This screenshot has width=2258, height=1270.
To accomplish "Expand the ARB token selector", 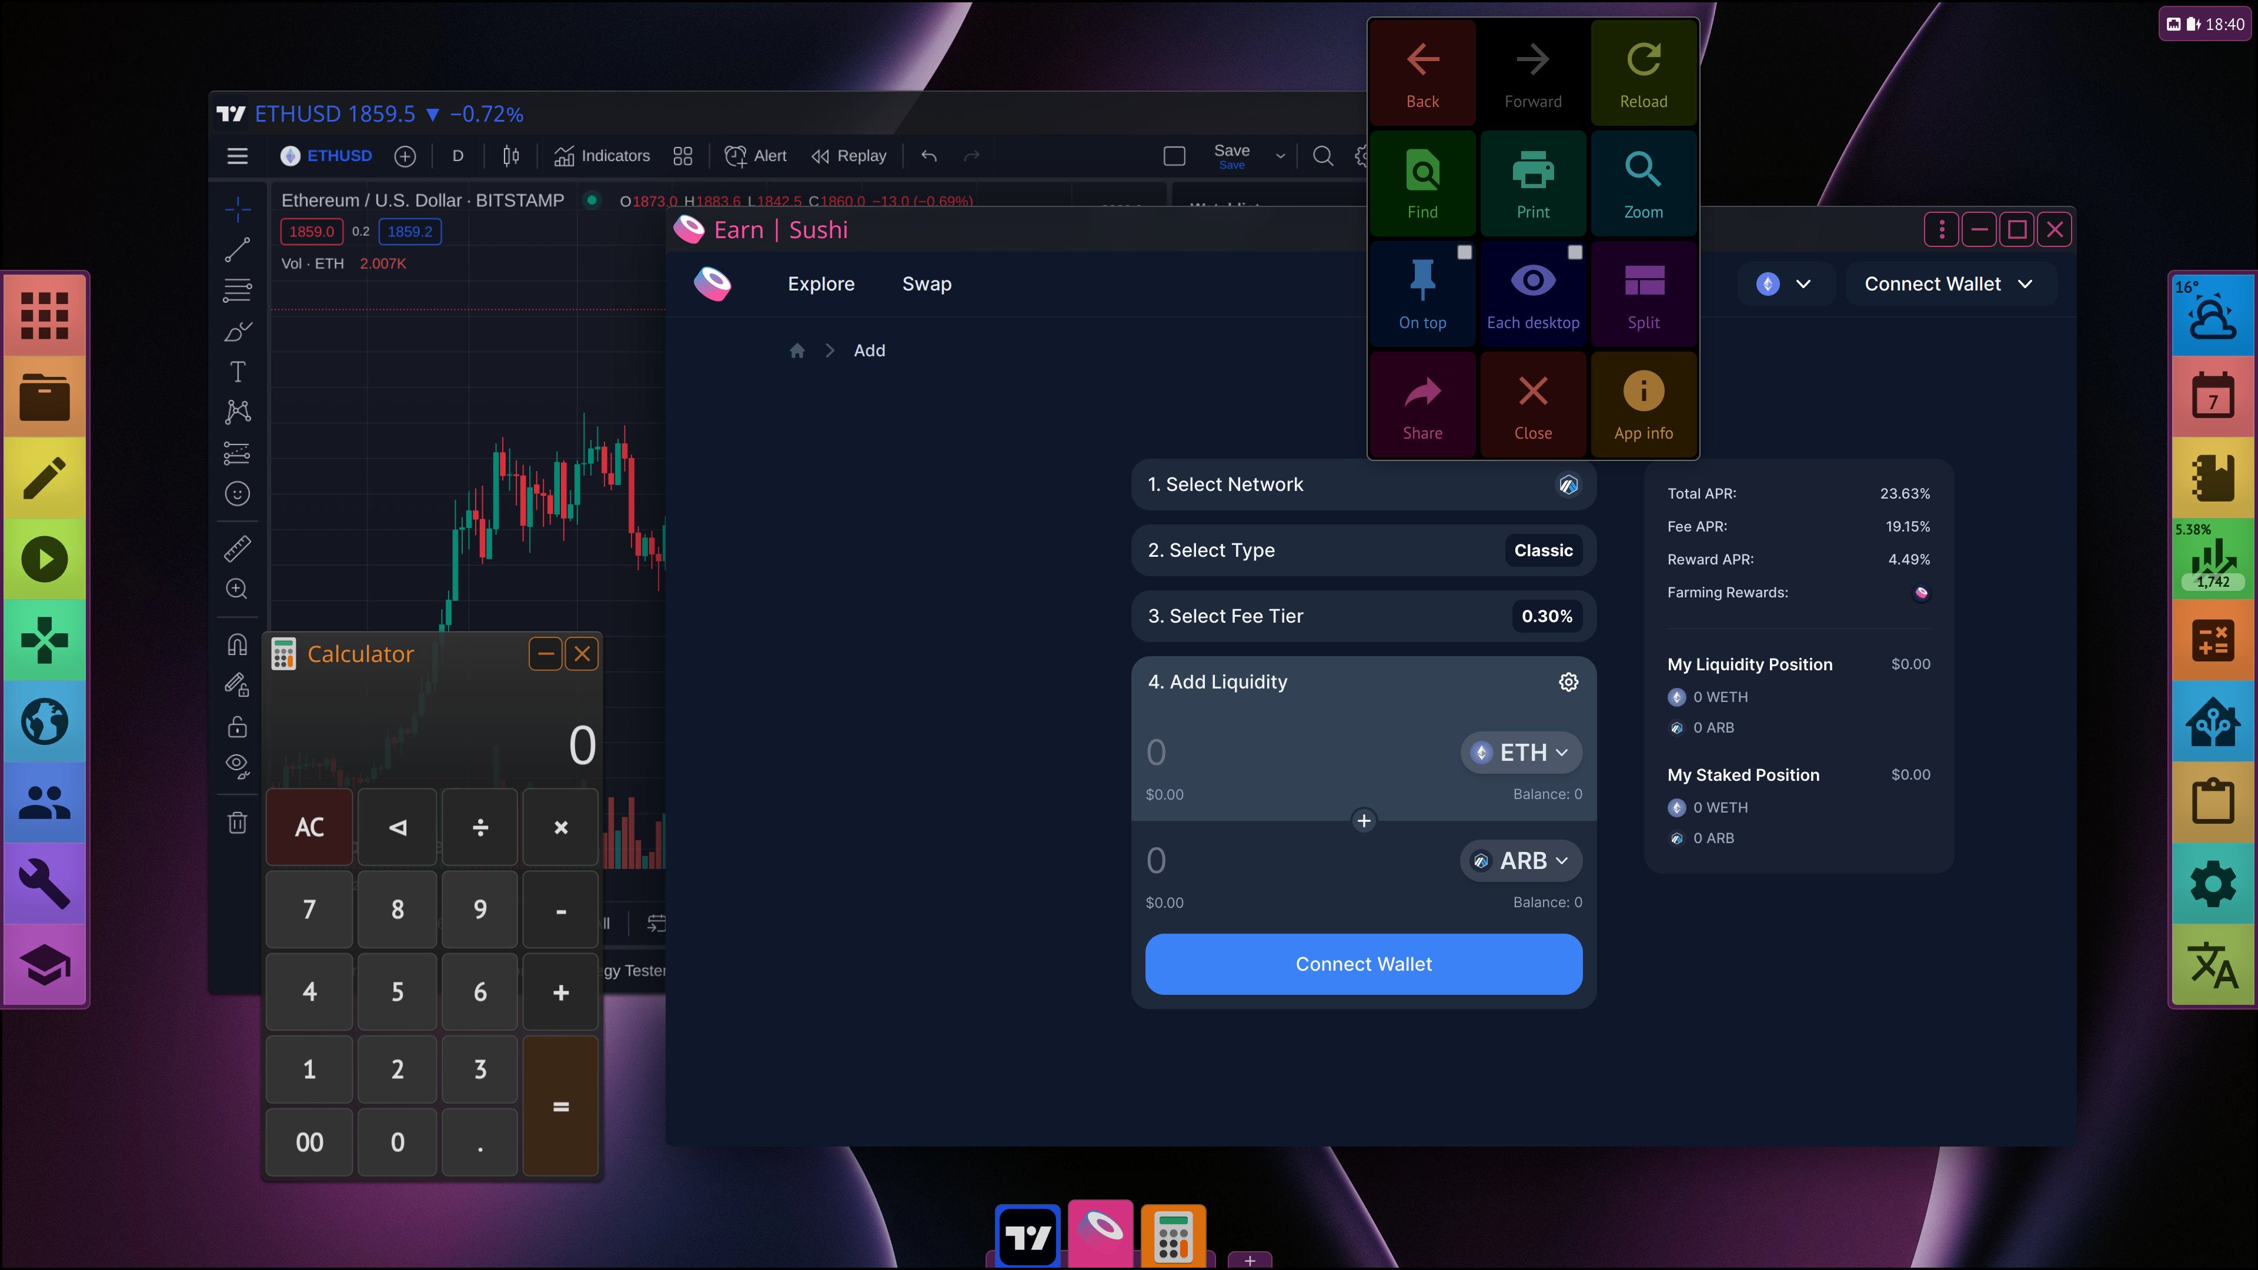I will pos(1521,860).
